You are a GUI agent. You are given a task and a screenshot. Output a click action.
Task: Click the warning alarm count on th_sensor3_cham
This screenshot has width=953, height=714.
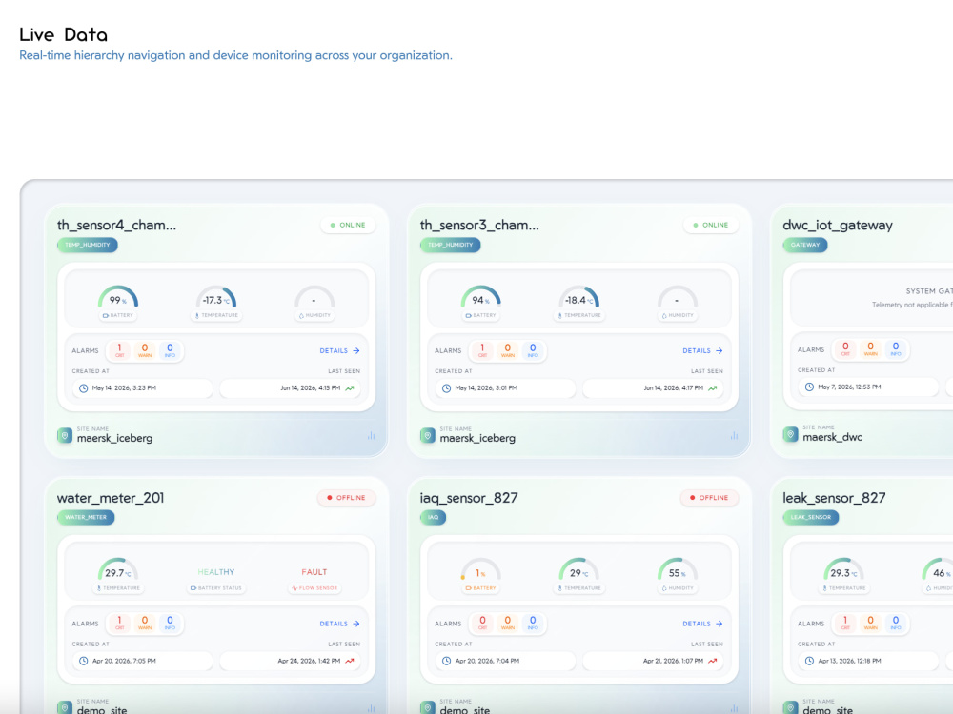click(508, 351)
